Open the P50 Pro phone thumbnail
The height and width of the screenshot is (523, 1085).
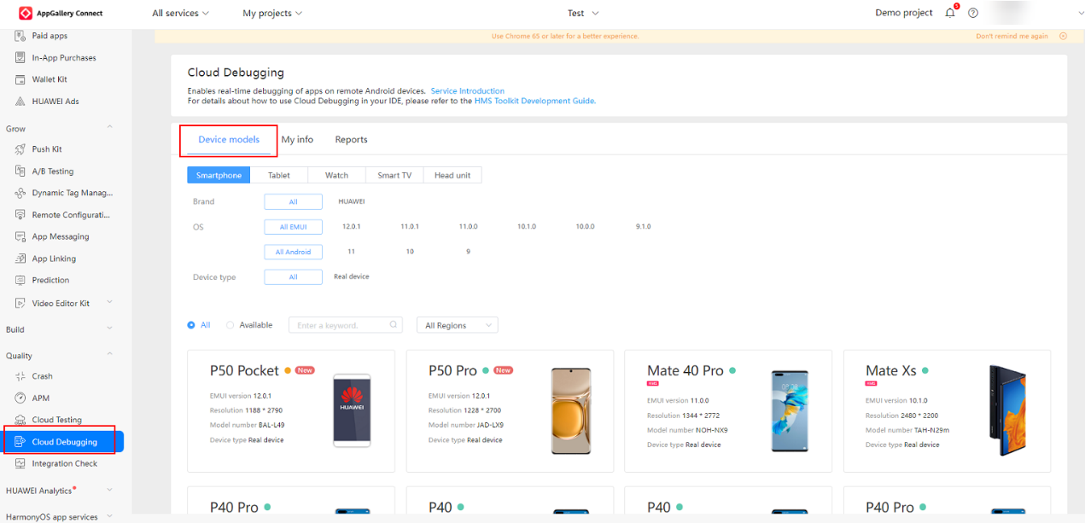(570, 410)
